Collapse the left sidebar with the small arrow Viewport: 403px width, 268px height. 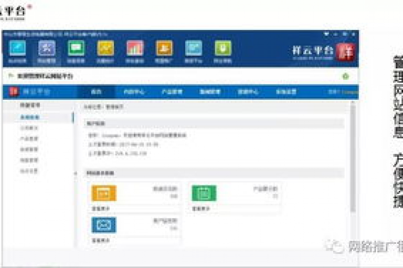[76, 173]
